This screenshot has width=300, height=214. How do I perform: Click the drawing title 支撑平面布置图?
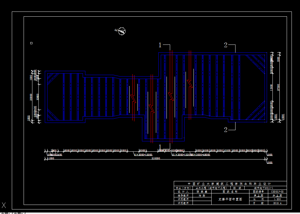(230, 199)
